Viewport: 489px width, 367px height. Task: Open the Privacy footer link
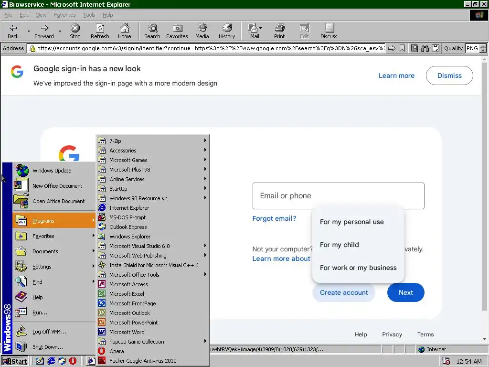pos(392,334)
